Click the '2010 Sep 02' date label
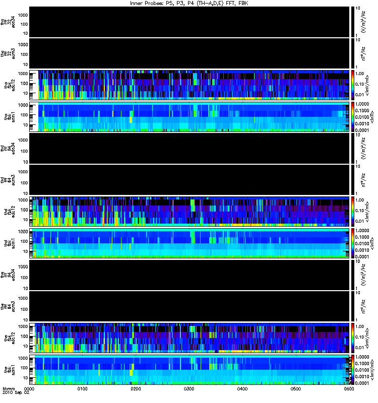This screenshot has height=403, width=378. click(x=16, y=393)
